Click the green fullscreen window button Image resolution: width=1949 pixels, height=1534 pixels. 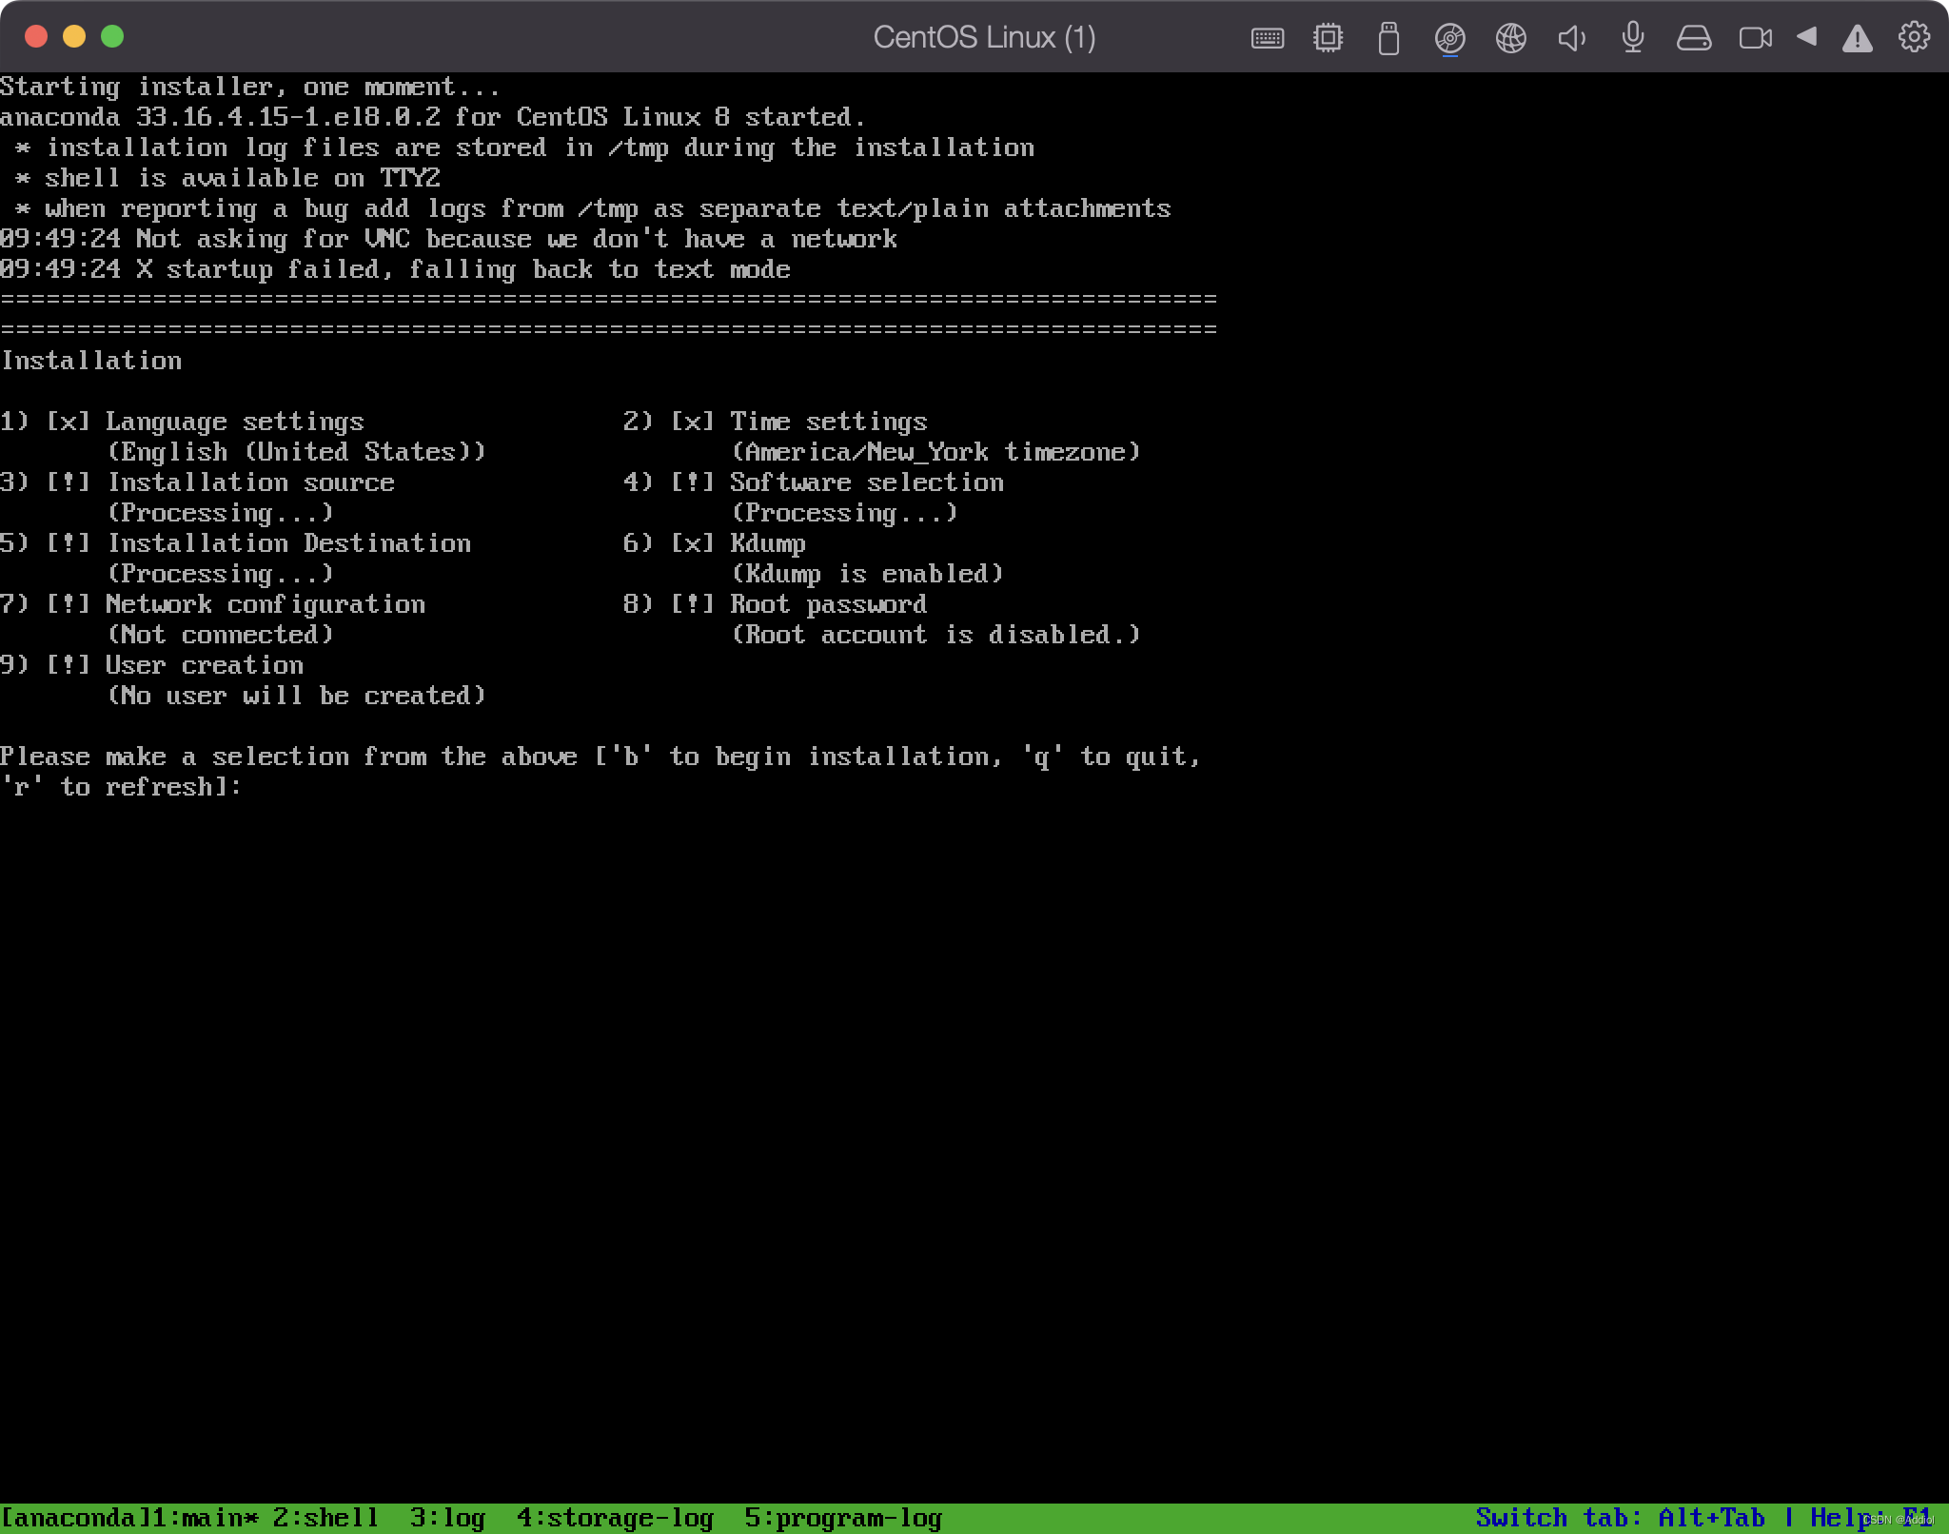coord(112,36)
